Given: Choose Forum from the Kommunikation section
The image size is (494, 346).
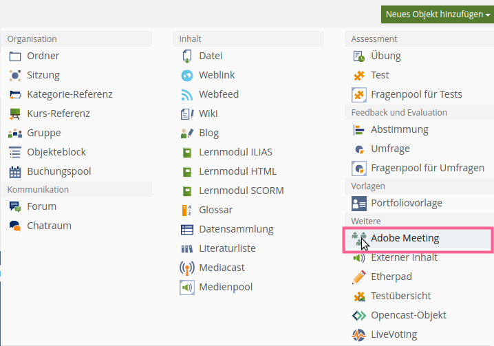Looking at the screenshot, I should [x=41, y=206].
